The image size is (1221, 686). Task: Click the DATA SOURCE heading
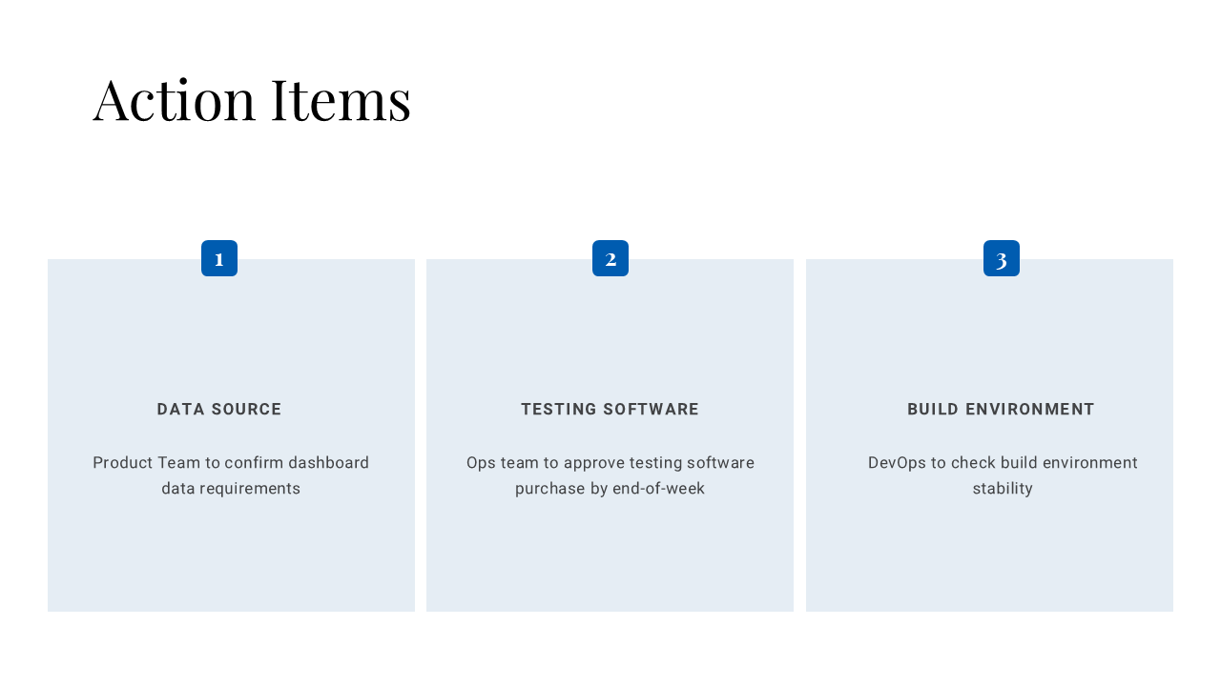point(219,410)
